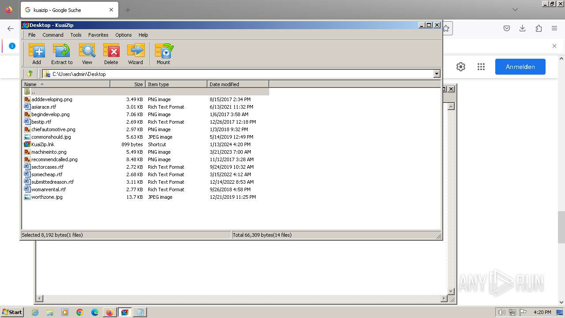Open Firefox list all tabs dropdown
Screen dimensions: 565x318
pos(515,10)
